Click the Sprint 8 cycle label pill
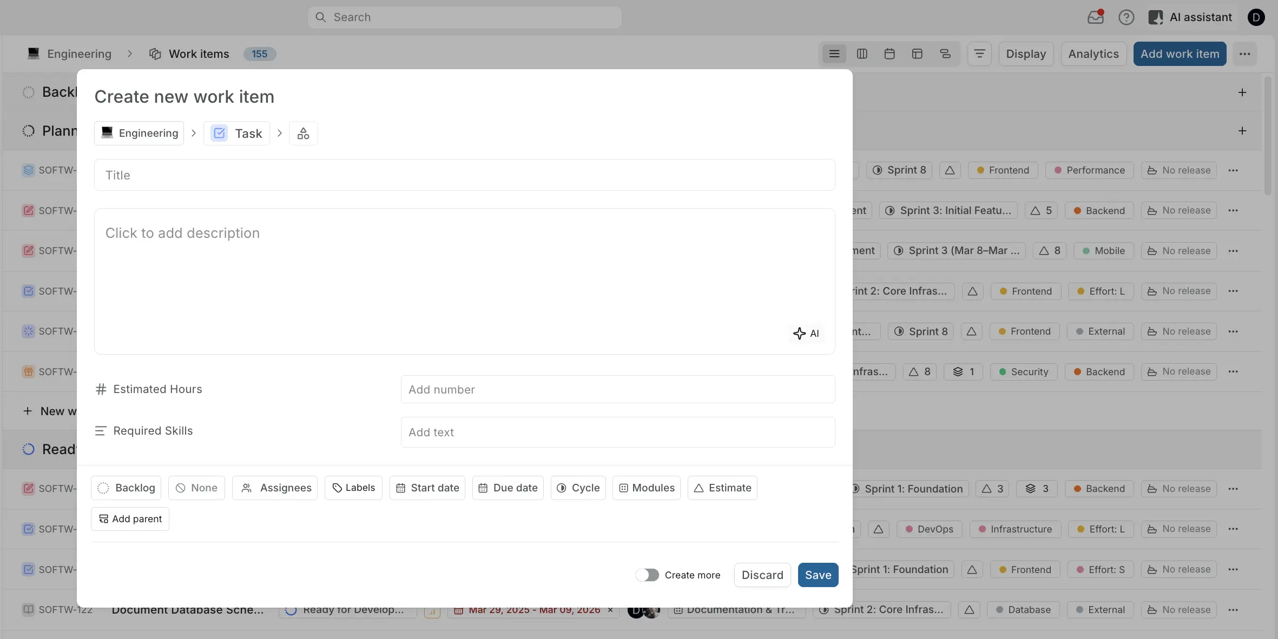The image size is (1278, 639). 900,170
